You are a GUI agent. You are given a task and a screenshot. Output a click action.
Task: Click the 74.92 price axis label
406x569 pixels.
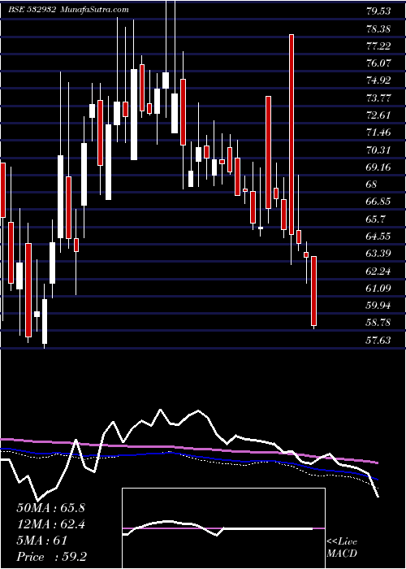pos(378,80)
